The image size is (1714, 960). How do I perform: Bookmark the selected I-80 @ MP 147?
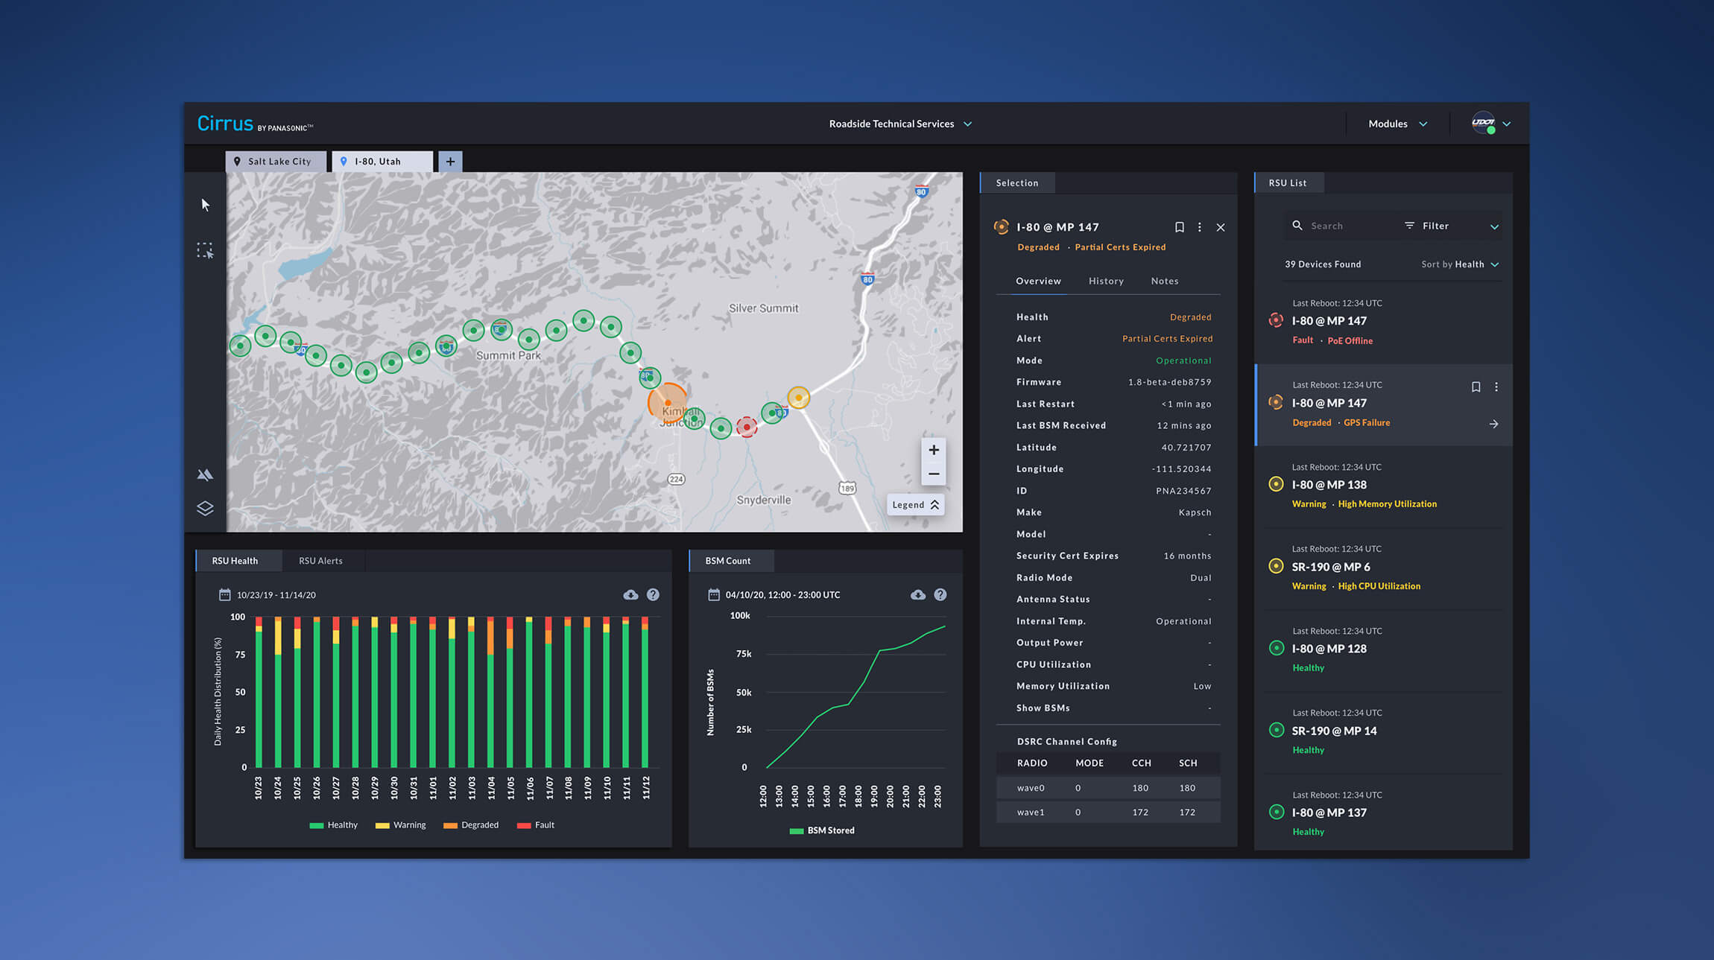(1179, 227)
